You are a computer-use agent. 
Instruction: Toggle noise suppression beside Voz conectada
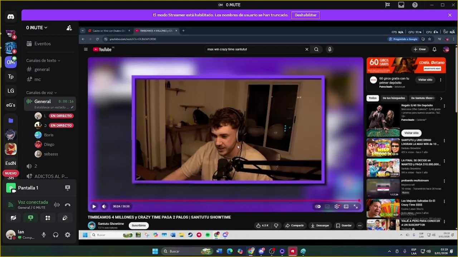[x=57, y=205]
